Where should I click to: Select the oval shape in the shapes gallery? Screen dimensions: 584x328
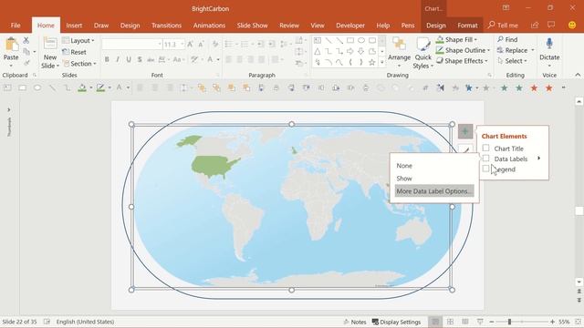point(361,40)
